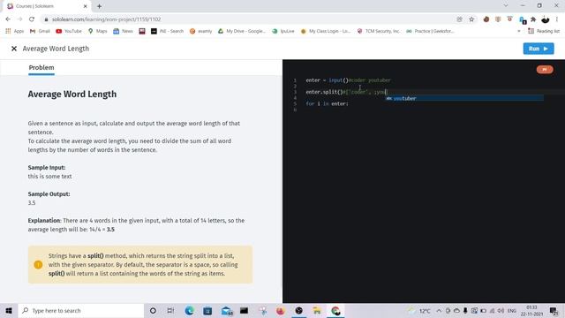Screen dimensions: 565x318
Task: Reload the Sololearn page
Action: pos(32,19)
